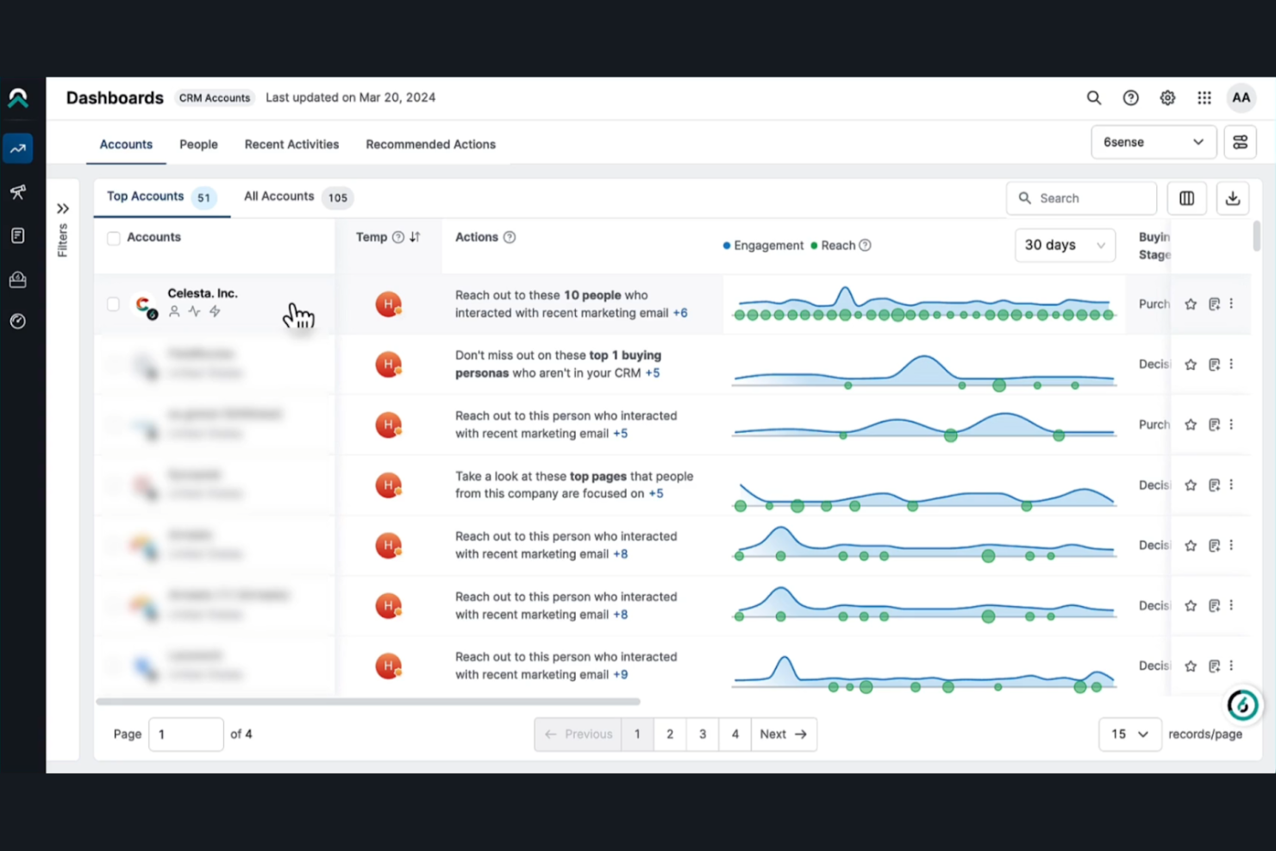Screen dimensions: 1276x851
Task: Open the column layout icon beside download
Action: point(1186,197)
